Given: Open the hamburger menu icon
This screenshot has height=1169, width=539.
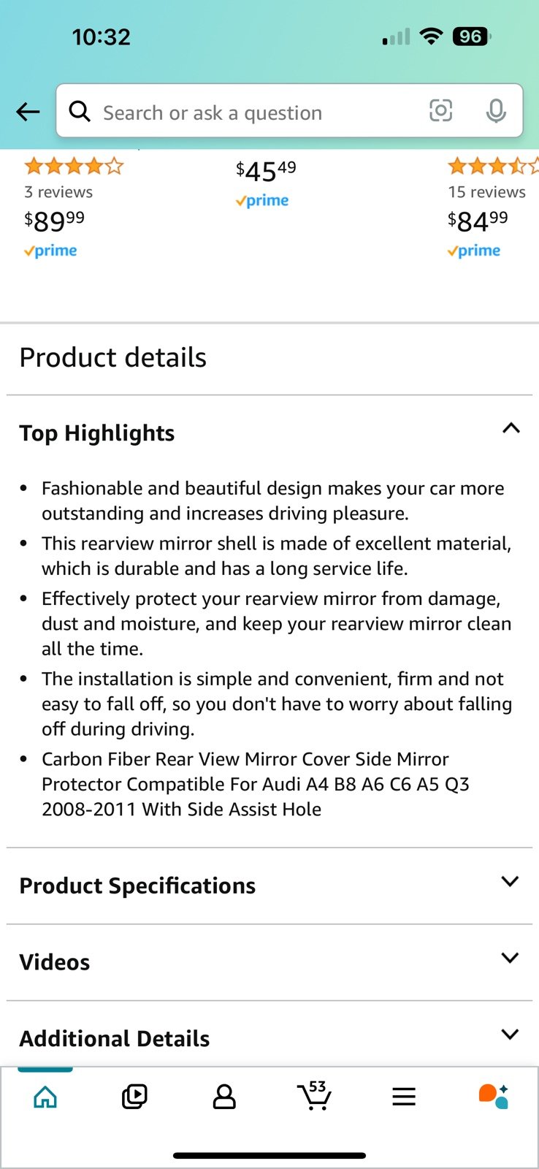Looking at the screenshot, I should [404, 1097].
